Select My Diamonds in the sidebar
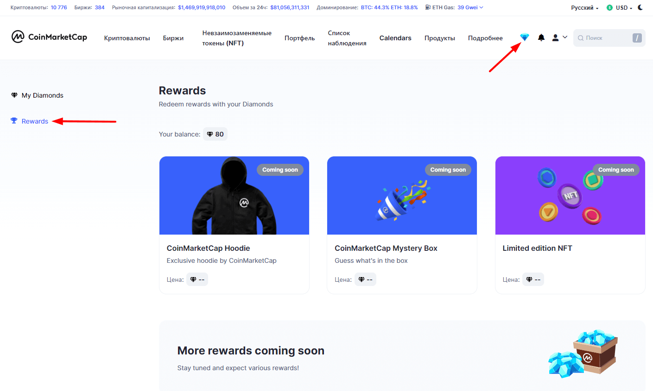This screenshot has width=653, height=391. [x=43, y=95]
